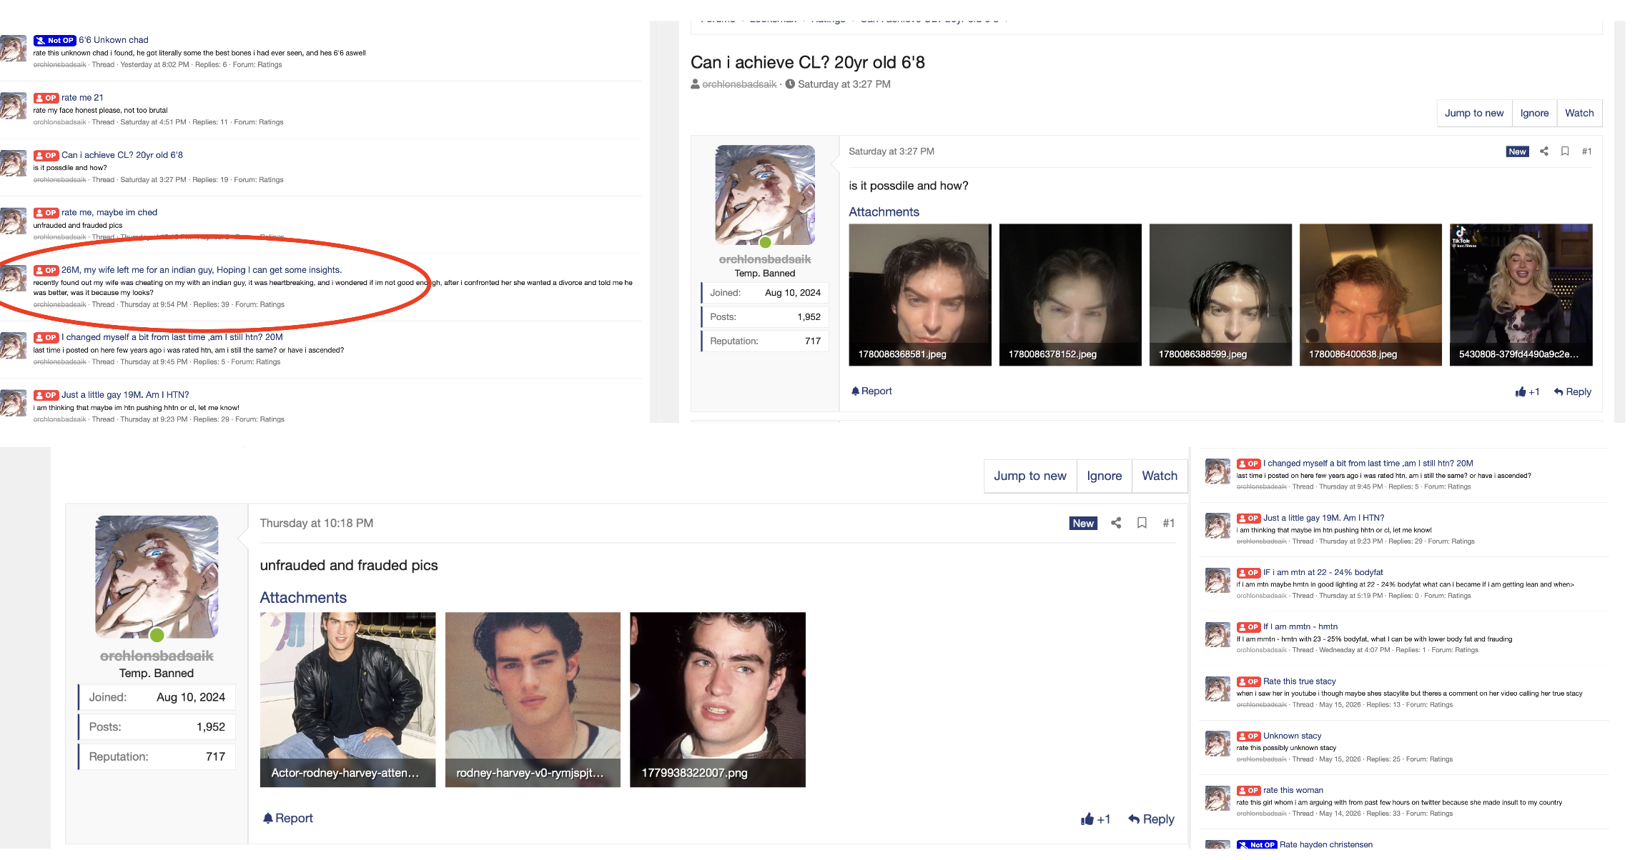This screenshot has width=1650, height=860.
Task: Report the 'unfrauded and frauded pics' post
Action: click(287, 818)
